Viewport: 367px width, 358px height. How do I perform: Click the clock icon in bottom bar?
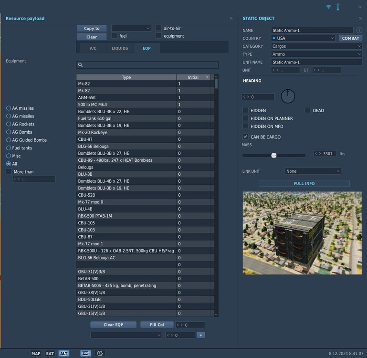(x=100, y=353)
